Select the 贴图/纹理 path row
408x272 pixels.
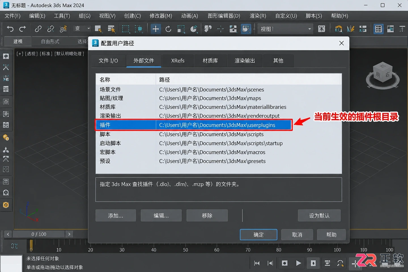[219, 98]
